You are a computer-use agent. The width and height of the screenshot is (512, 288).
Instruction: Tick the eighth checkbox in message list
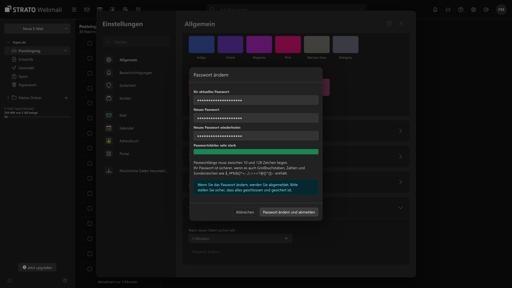(90, 148)
